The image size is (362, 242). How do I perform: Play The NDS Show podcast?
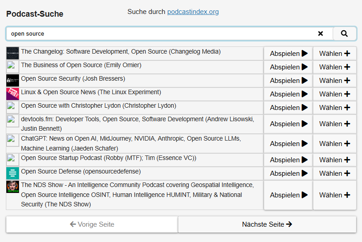(288, 195)
